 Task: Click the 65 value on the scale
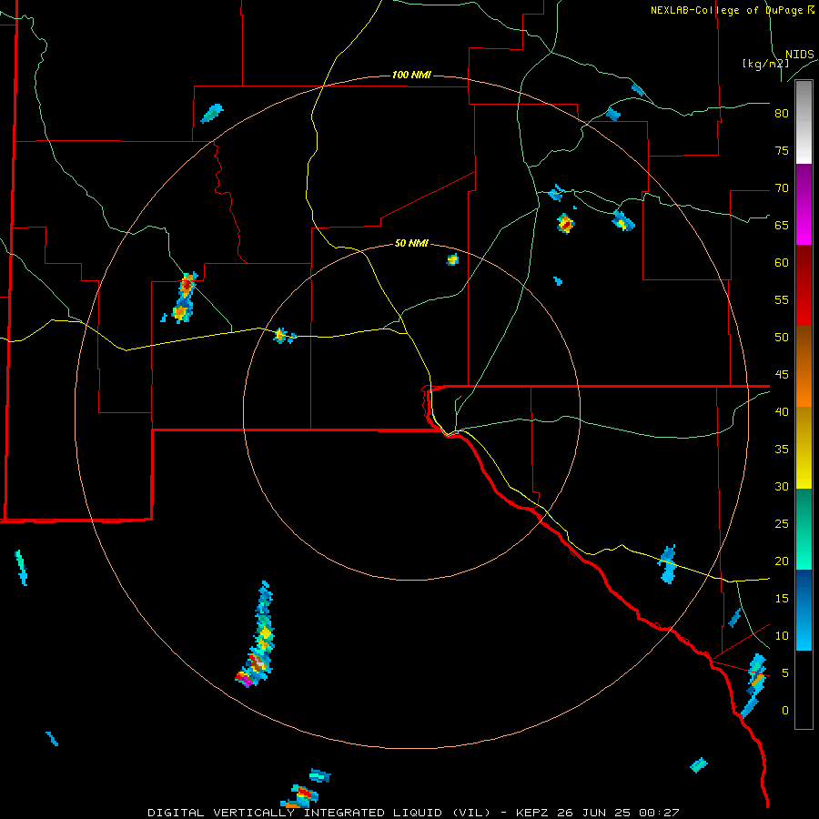tap(782, 225)
